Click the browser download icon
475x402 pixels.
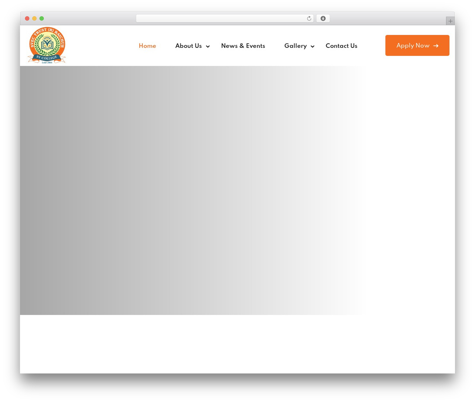pyautogui.click(x=323, y=19)
